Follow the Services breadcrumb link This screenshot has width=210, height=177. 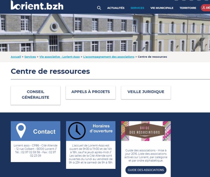[x=30, y=57]
